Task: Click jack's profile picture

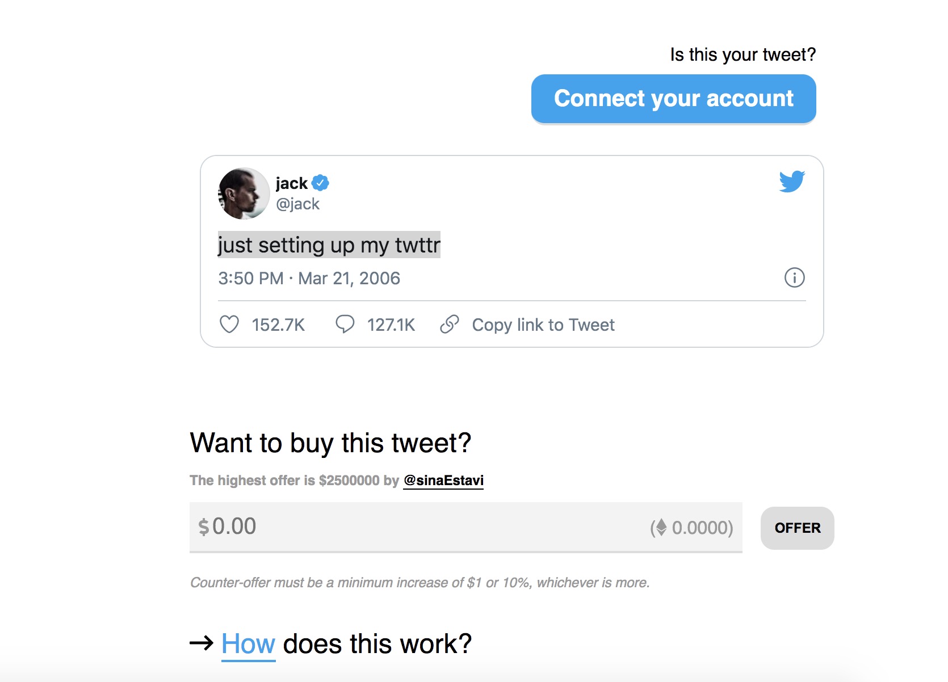Action: click(x=244, y=193)
